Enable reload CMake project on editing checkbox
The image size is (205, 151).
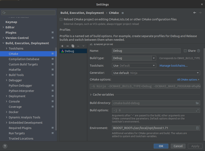click(61, 19)
